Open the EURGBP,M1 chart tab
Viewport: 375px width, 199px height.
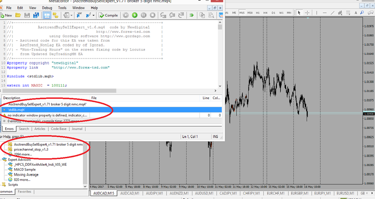300,193
